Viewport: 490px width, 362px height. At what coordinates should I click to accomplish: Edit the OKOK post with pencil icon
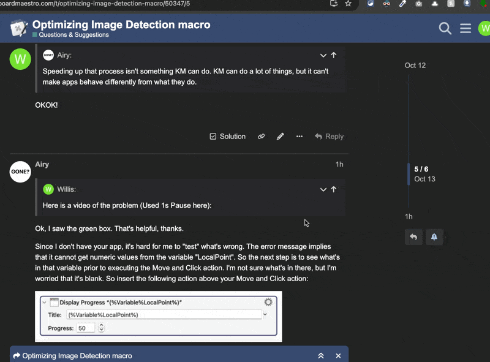click(x=280, y=137)
